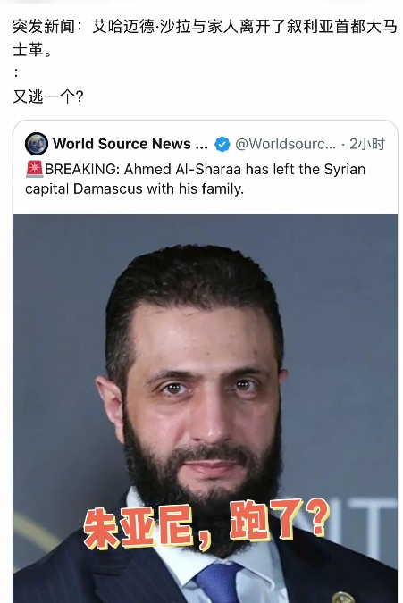Click the 又逃一个? comment line
403x603 pixels.
click(48, 96)
